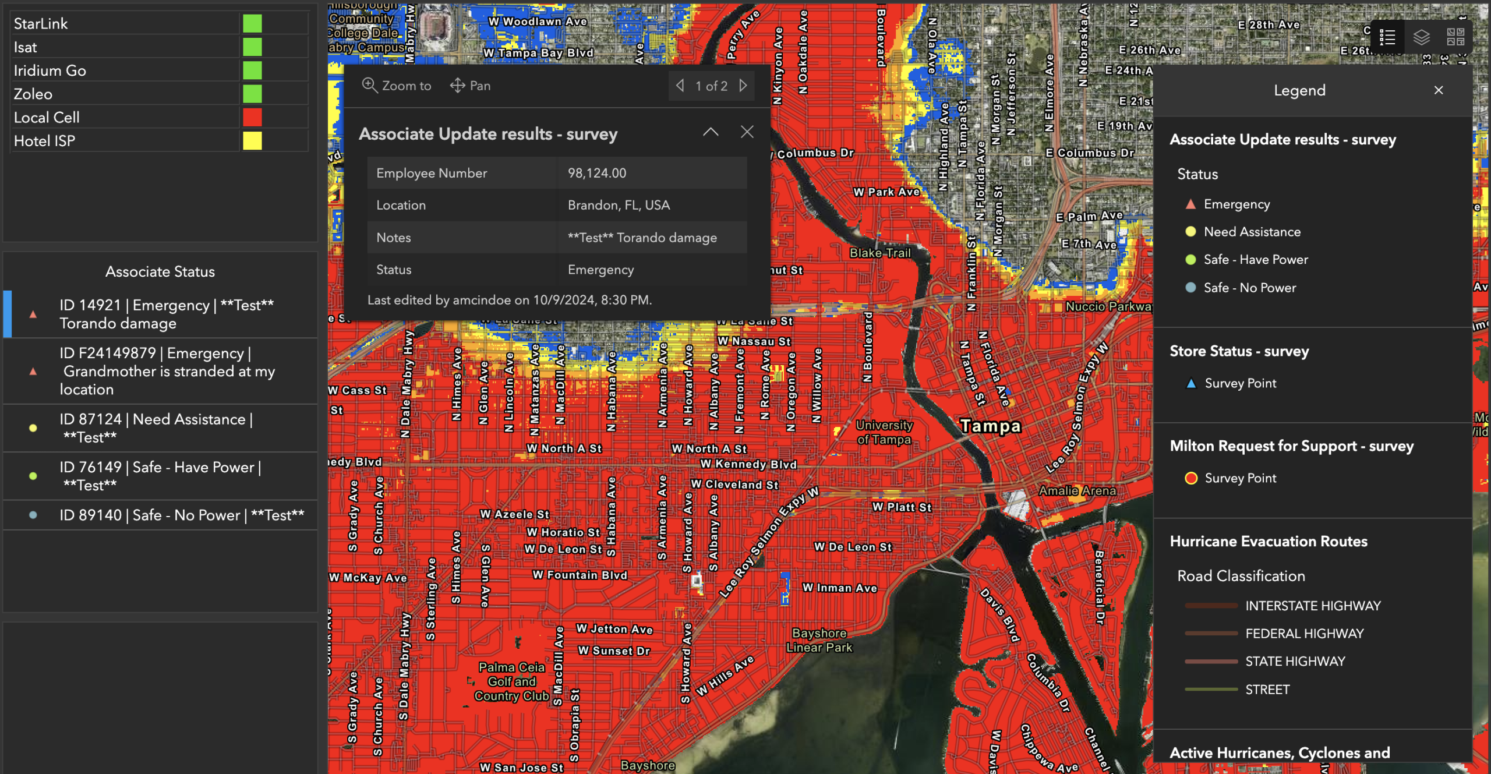
Task: Select ID 87124 Need Assistance row
Action: 161,428
